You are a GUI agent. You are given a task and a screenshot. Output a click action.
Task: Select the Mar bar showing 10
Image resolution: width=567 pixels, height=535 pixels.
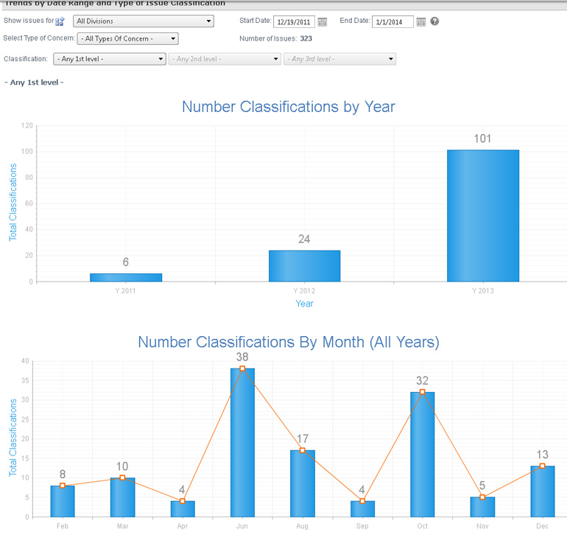(x=122, y=497)
